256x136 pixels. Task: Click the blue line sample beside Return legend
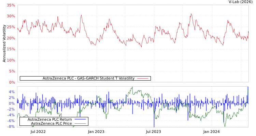point(80,120)
